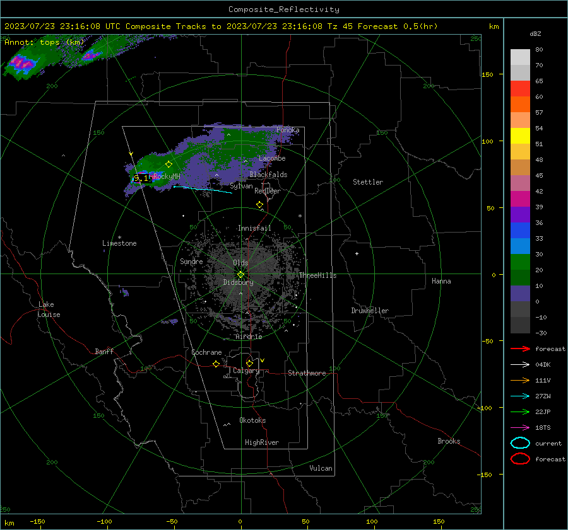The height and width of the screenshot is (530, 568).
Task: Click the Innisfail city label
Action: [x=254, y=228]
